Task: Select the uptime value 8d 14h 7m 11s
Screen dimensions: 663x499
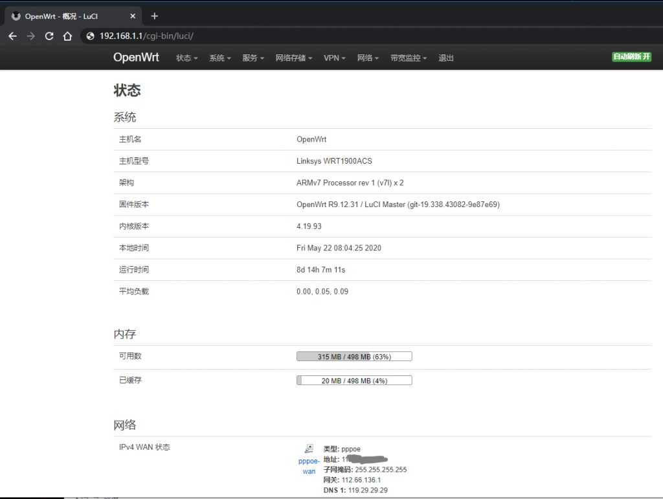Action: click(321, 270)
